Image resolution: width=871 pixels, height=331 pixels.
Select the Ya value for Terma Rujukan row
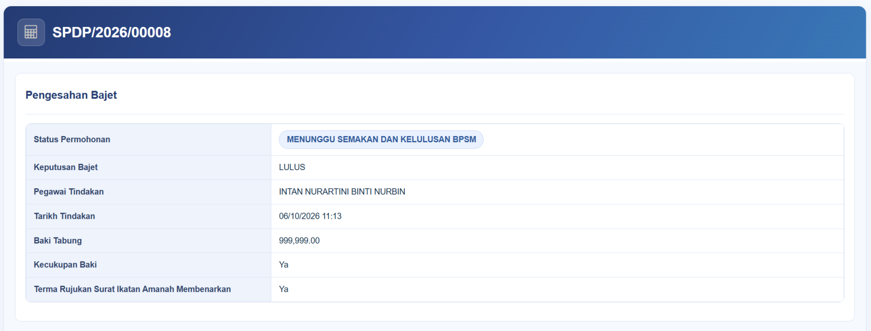284,289
